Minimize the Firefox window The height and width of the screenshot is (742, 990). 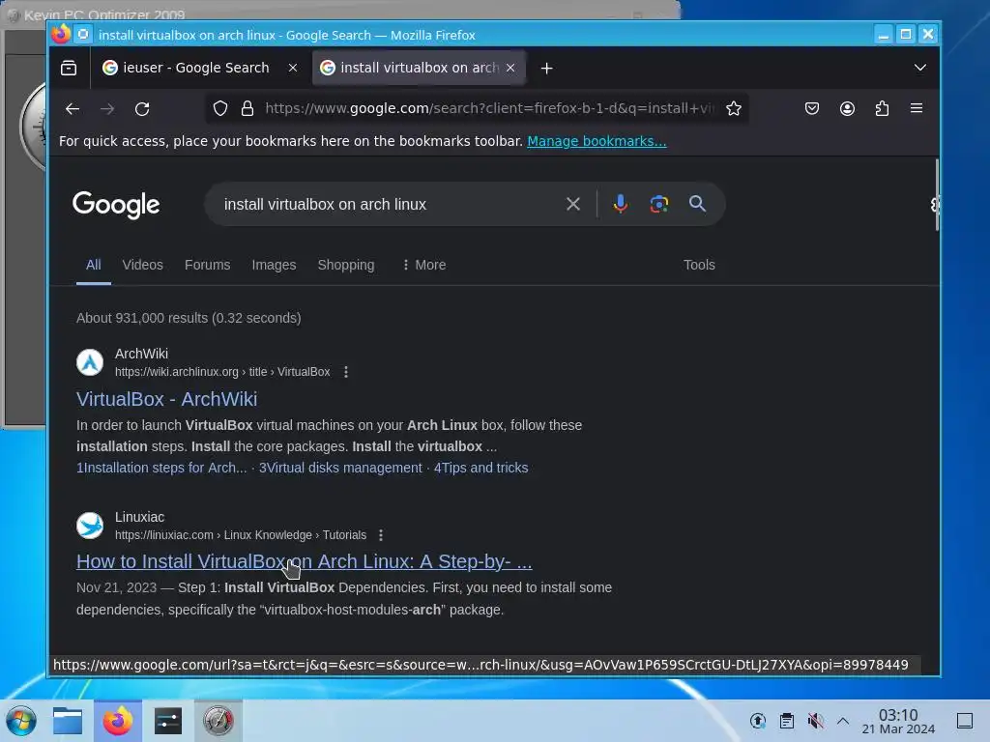884,35
